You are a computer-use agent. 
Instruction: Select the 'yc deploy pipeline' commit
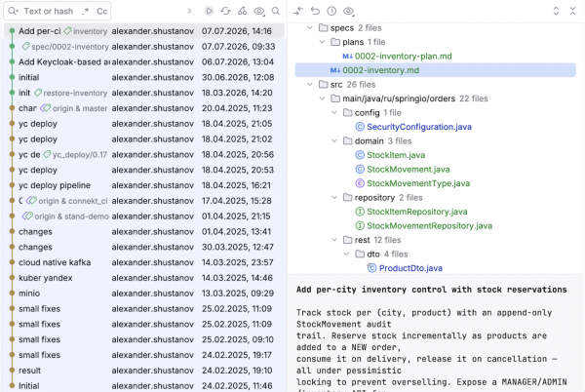tap(143, 185)
